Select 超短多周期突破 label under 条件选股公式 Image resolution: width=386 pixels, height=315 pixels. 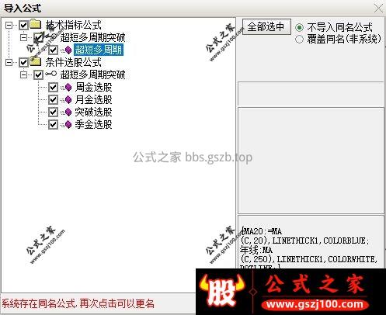coord(92,74)
